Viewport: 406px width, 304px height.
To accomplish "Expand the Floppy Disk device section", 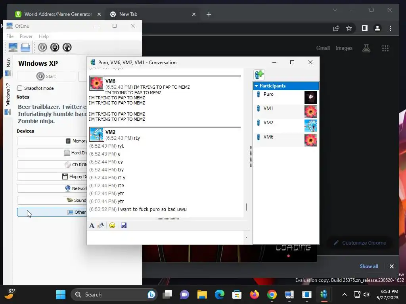I will tap(52, 177).
